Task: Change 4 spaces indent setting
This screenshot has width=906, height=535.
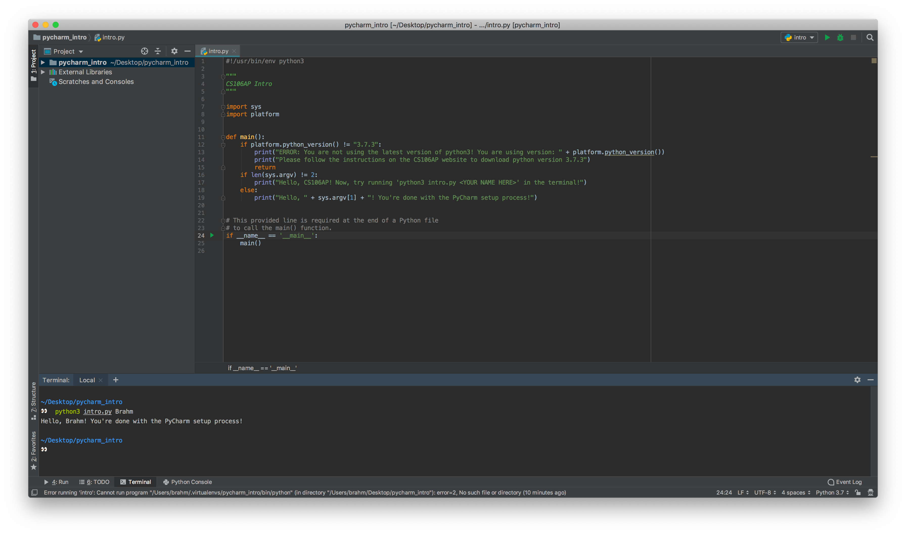Action: pos(796,493)
